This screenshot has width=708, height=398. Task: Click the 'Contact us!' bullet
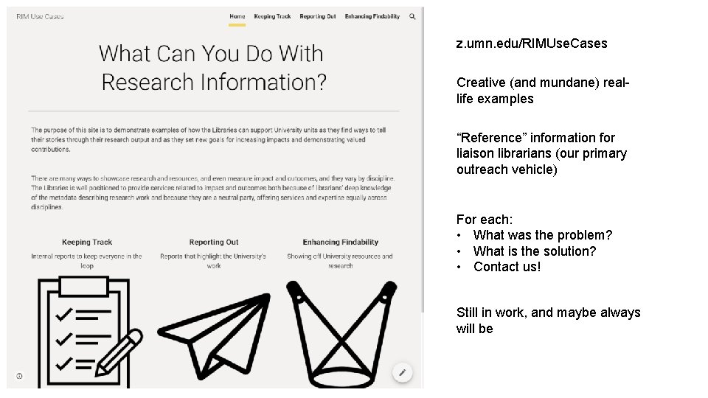507,267
